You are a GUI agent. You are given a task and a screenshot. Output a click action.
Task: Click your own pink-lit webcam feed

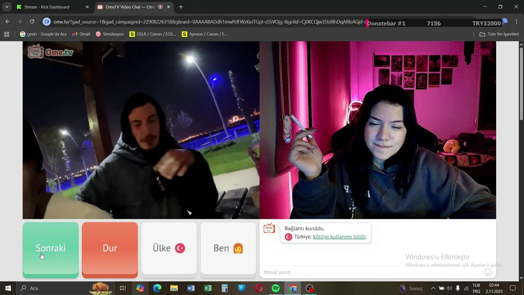[378, 130]
